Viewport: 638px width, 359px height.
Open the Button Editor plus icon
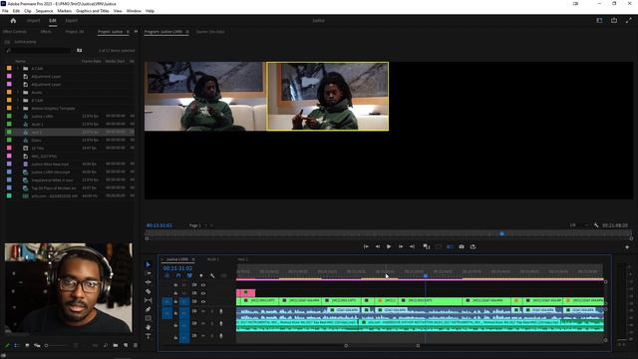click(x=627, y=247)
